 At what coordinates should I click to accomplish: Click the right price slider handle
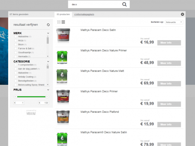[x=47, y=97]
